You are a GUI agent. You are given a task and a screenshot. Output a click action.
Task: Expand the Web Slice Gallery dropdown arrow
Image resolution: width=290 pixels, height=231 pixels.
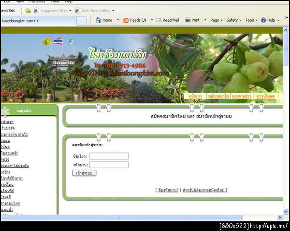[x=113, y=11]
